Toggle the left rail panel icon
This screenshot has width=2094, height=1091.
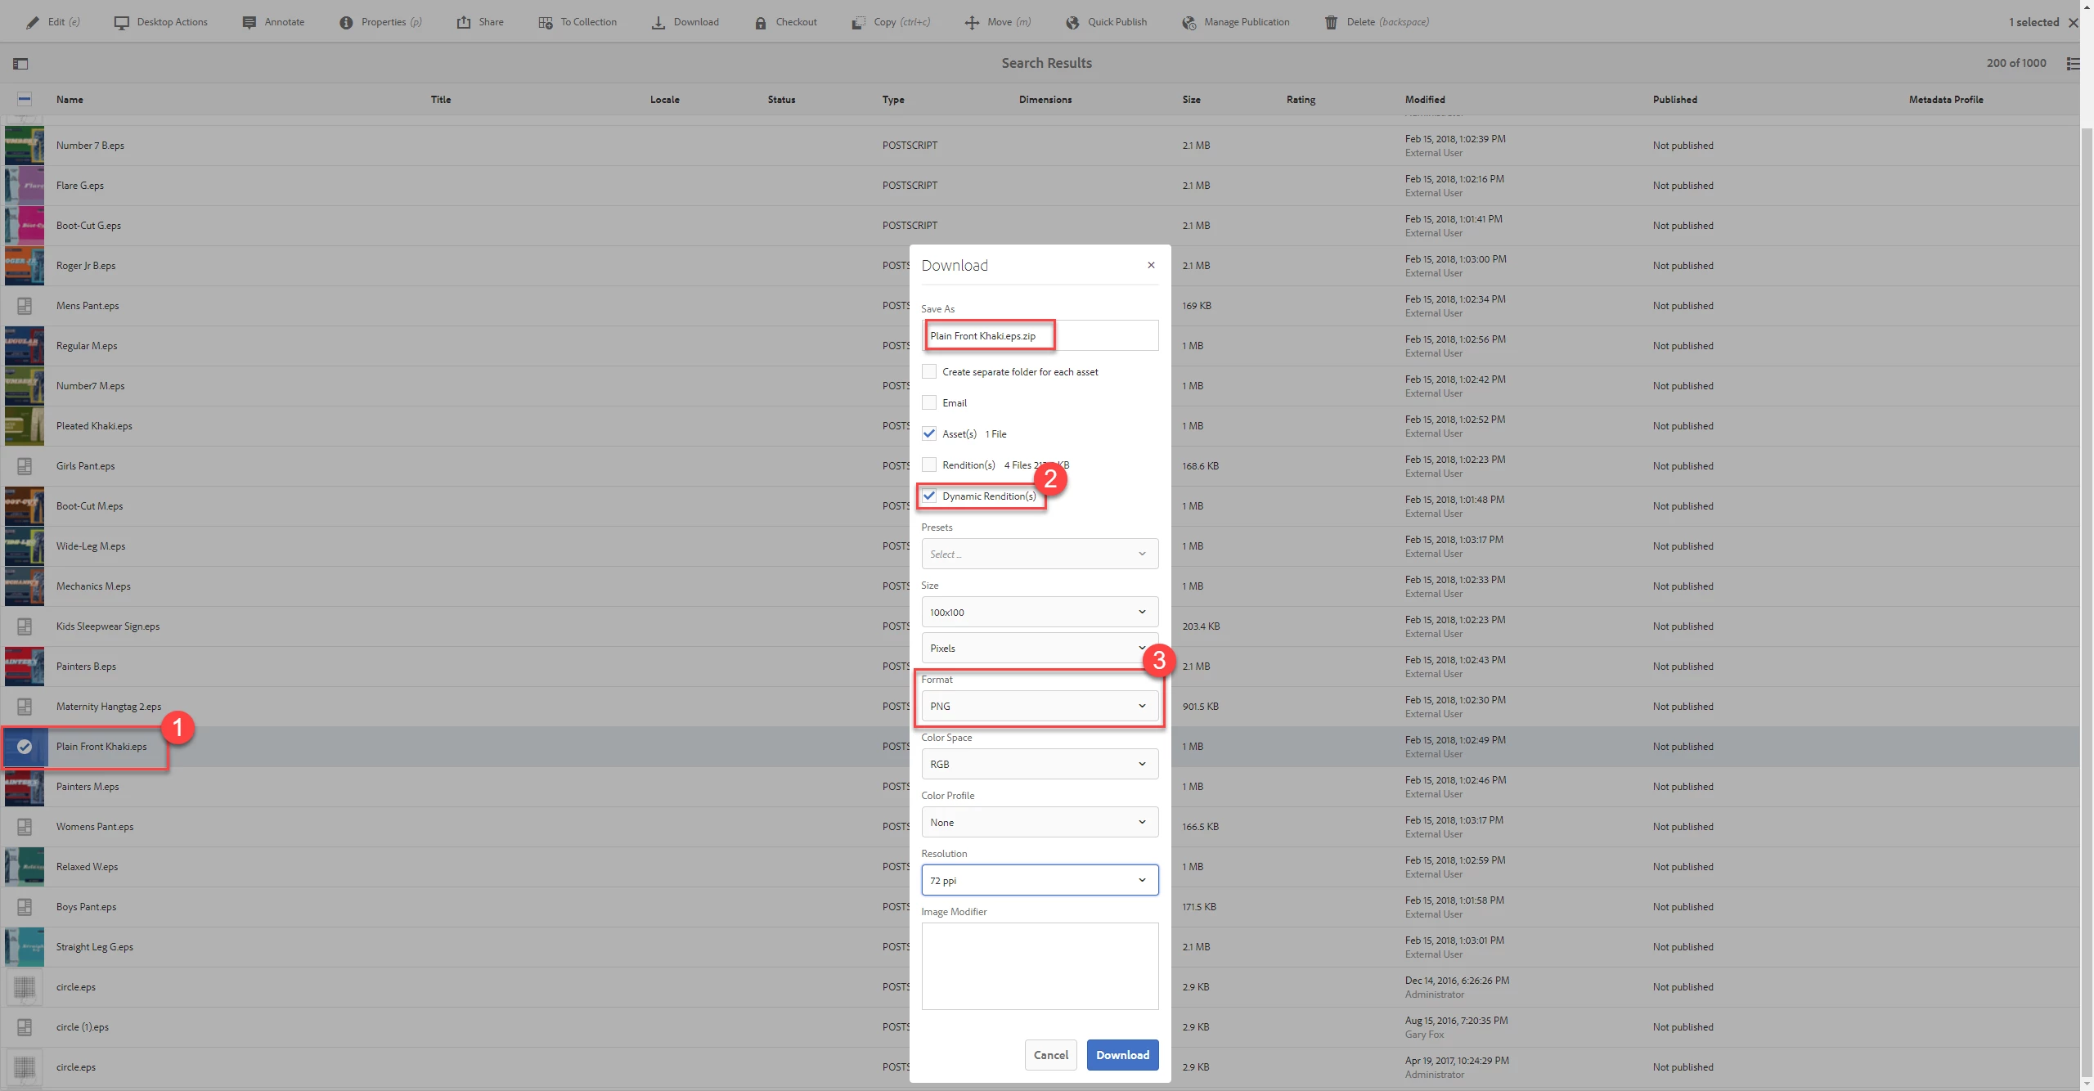coord(21,63)
